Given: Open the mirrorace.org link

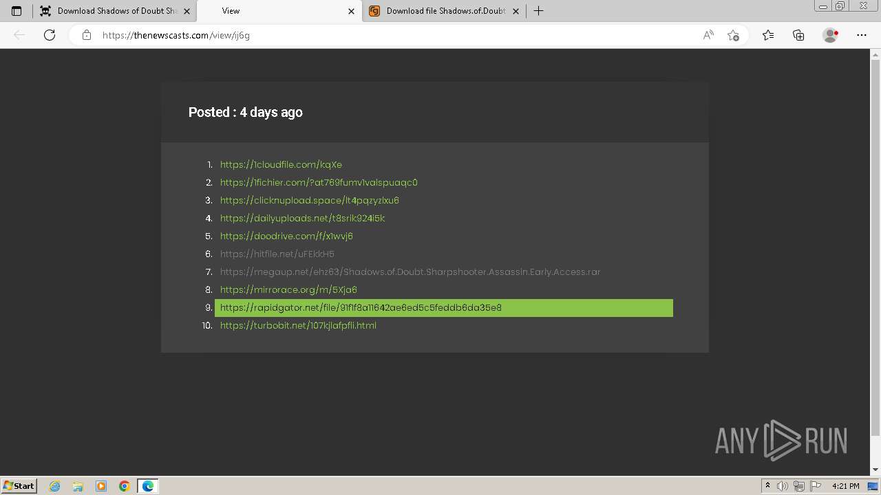Looking at the screenshot, I should pyautogui.click(x=288, y=289).
